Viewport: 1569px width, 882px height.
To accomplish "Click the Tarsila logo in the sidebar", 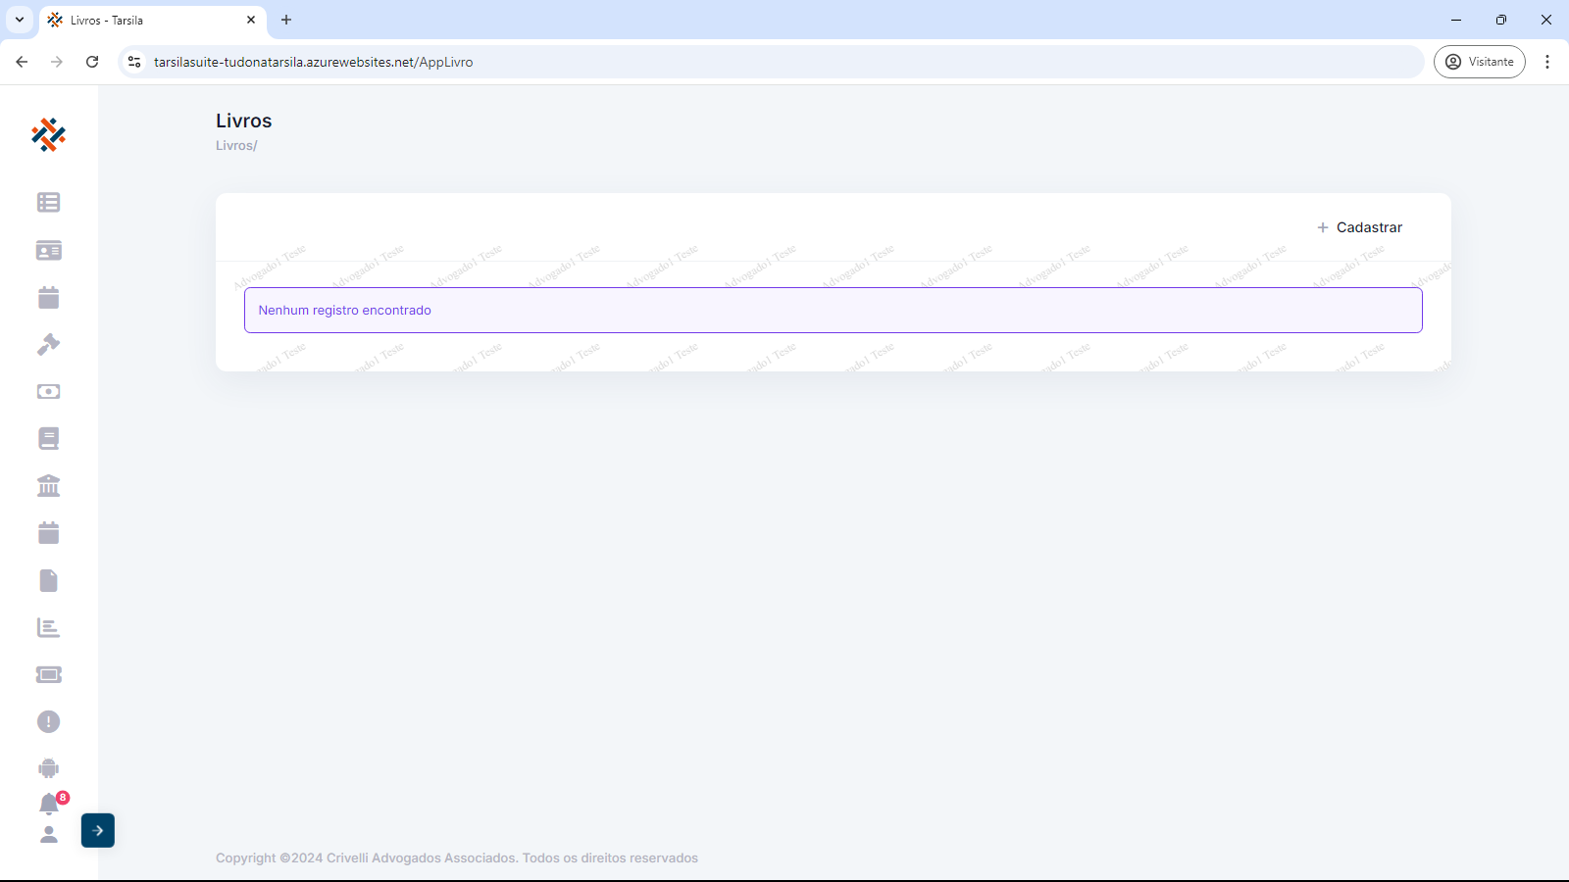I will (48, 135).
